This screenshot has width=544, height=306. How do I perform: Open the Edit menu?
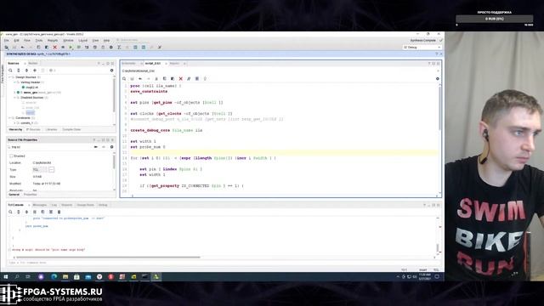tap(16, 41)
